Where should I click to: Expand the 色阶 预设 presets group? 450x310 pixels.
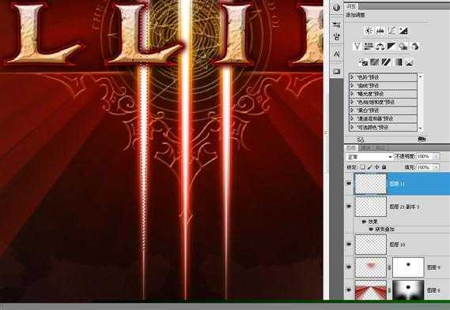coord(352,77)
